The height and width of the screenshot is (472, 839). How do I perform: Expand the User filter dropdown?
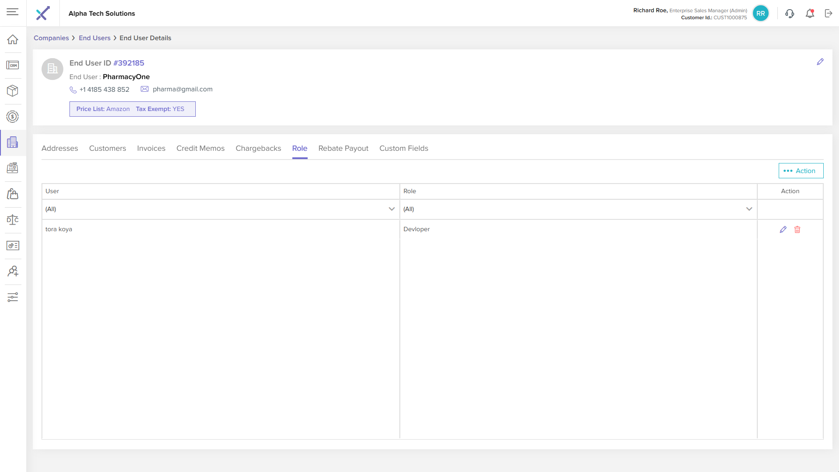(x=392, y=209)
